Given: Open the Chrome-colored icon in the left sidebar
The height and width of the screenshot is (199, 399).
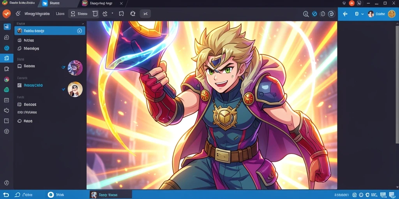Looking at the screenshot, I should [x=7, y=79].
